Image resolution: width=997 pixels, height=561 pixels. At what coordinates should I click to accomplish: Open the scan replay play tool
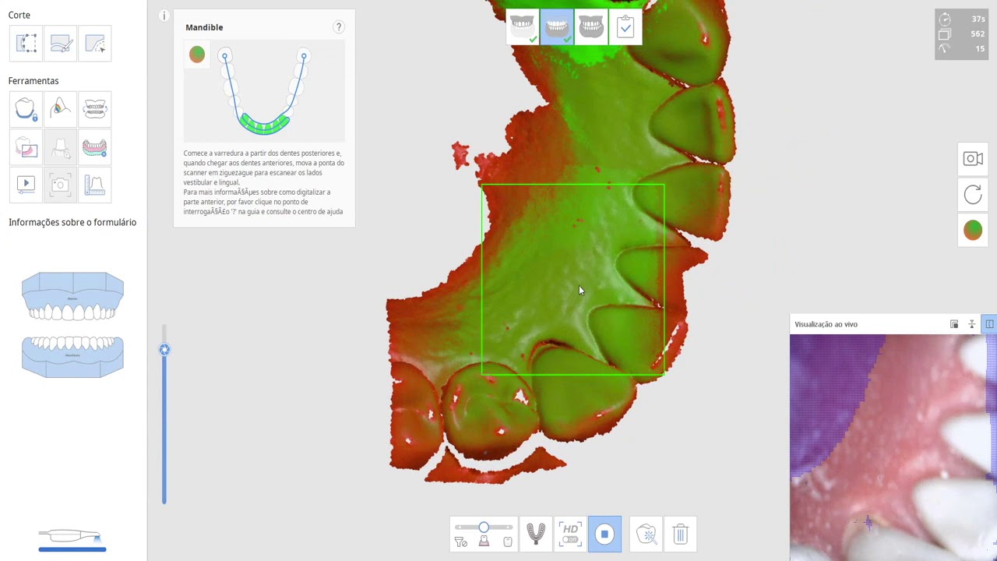(26, 184)
